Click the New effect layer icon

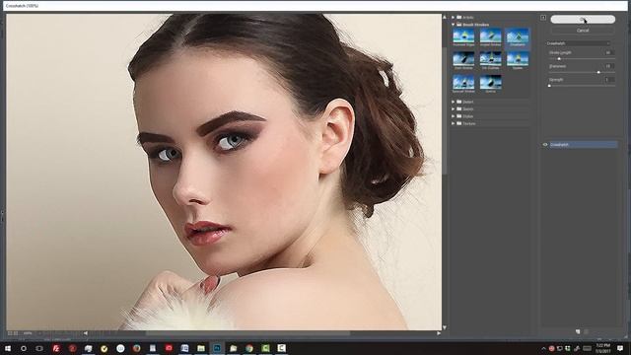pyautogui.click(x=578, y=331)
